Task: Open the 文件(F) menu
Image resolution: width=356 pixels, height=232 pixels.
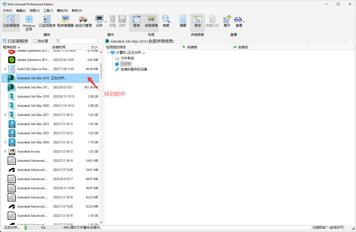Action: [x=8, y=10]
